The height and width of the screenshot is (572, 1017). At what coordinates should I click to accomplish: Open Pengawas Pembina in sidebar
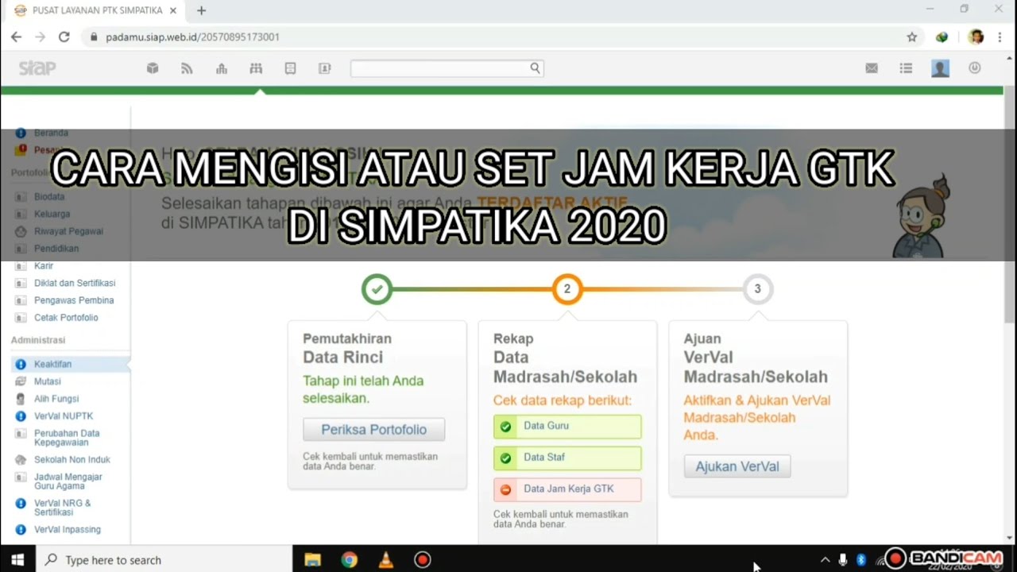tap(74, 300)
